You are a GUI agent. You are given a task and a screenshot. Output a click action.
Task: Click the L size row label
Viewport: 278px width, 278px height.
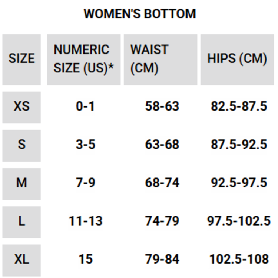pos(21,221)
